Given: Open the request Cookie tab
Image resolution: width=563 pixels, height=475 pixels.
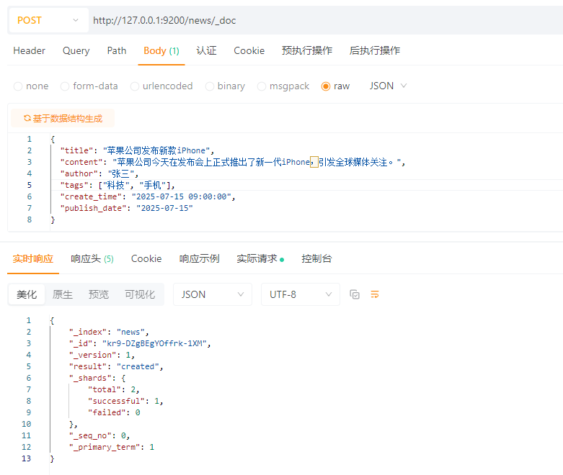Looking at the screenshot, I should point(249,50).
